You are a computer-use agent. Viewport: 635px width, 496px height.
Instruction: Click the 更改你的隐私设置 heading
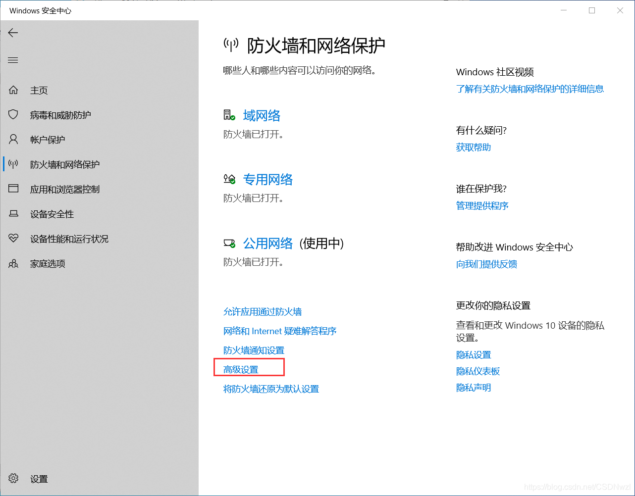point(493,306)
